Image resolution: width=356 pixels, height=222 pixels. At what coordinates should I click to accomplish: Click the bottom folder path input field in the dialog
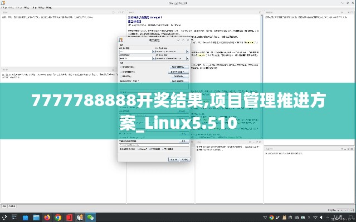tap(154, 145)
